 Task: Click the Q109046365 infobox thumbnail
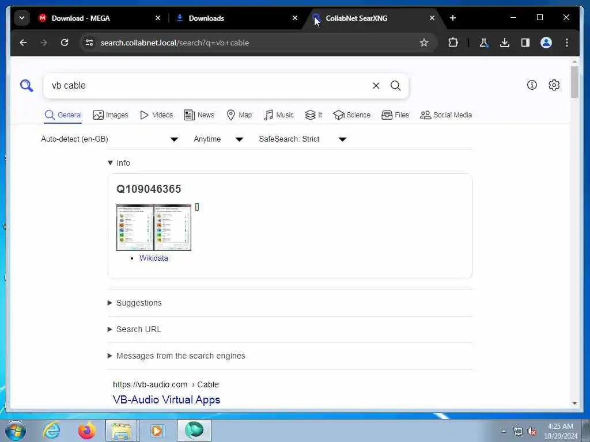[153, 227]
